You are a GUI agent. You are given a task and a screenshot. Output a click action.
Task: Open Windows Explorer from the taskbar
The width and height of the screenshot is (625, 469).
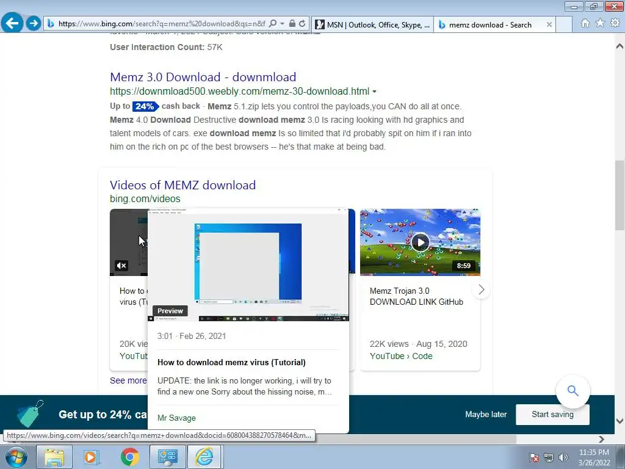point(54,457)
